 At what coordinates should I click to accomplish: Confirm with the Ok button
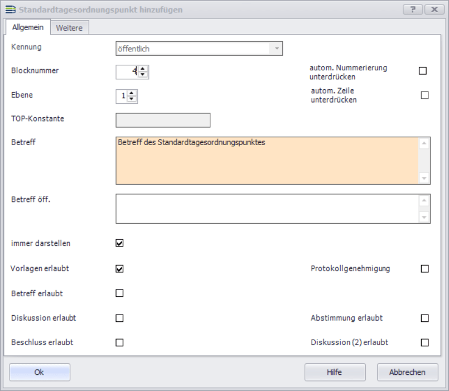(40, 372)
